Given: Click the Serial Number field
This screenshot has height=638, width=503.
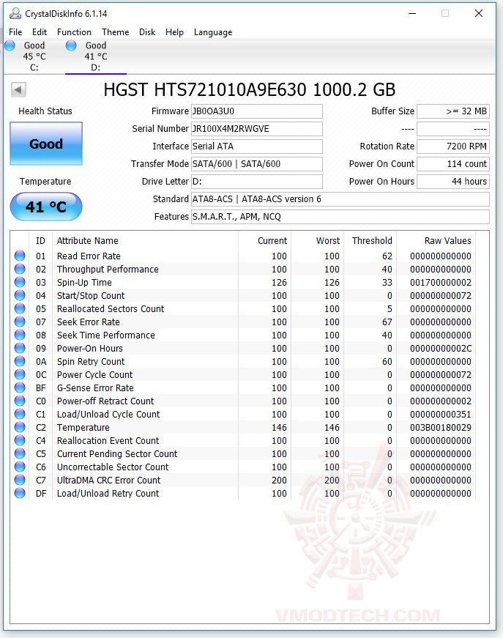Looking at the screenshot, I should pyautogui.click(x=257, y=129).
